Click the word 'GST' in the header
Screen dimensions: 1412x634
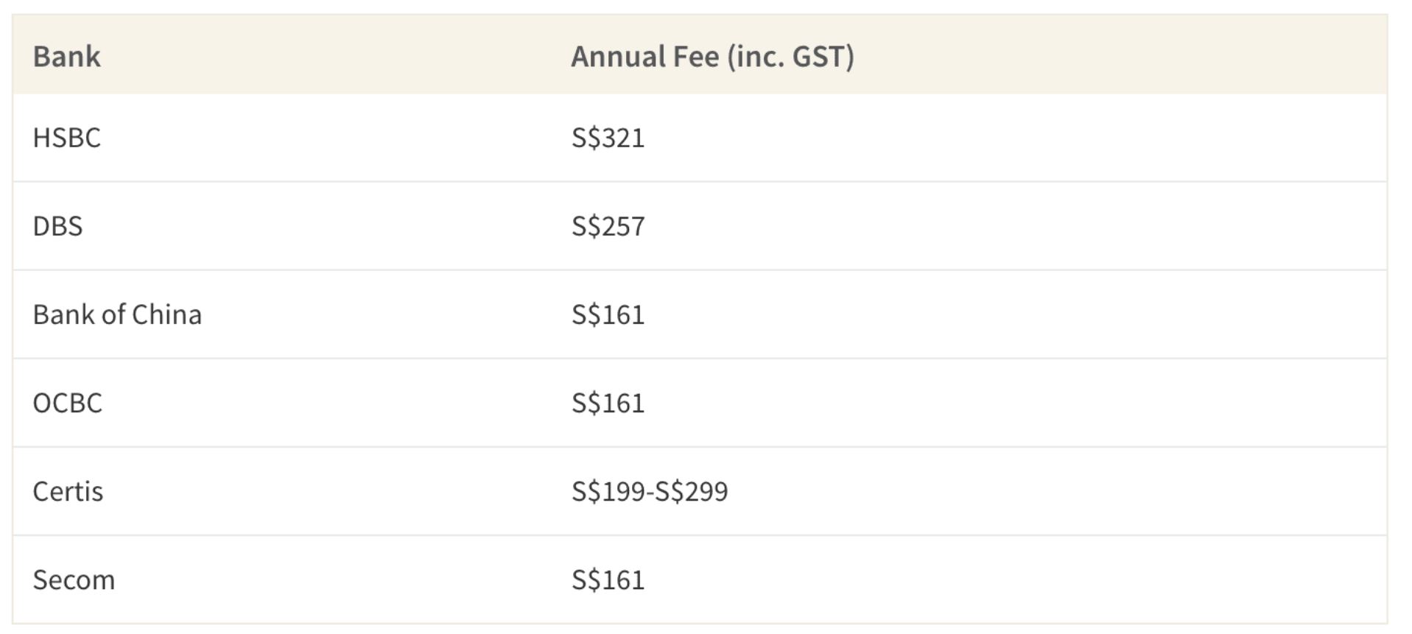(819, 57)
